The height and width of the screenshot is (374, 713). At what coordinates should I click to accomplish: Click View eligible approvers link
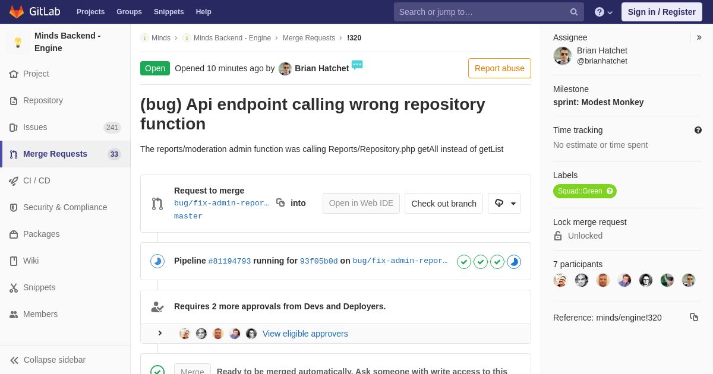tap(305, 334)
